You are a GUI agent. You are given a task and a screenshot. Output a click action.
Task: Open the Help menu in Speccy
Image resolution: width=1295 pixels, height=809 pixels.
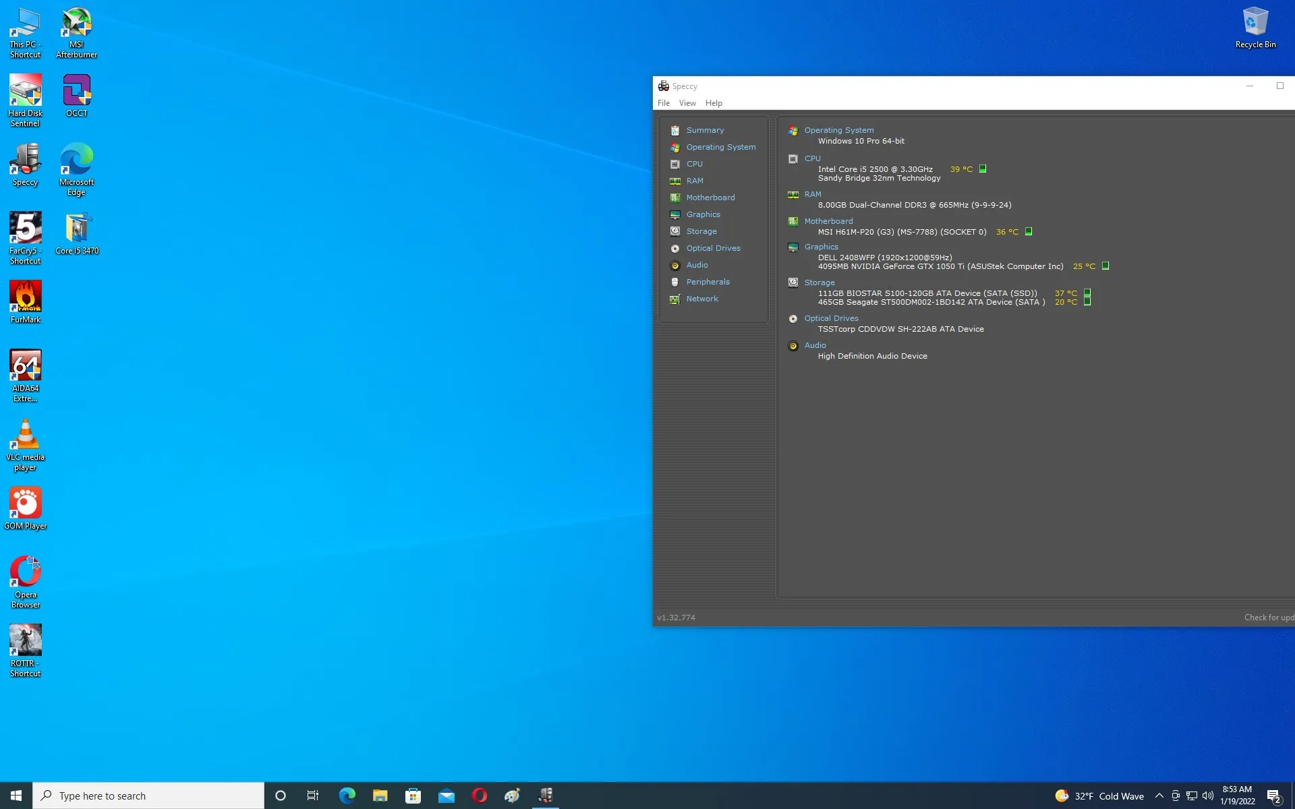[714, 103]
